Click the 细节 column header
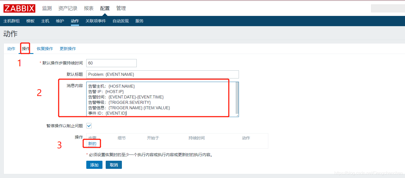Image resolution: width=405 pixels, height=178 pixels. (x=122, y=138)
